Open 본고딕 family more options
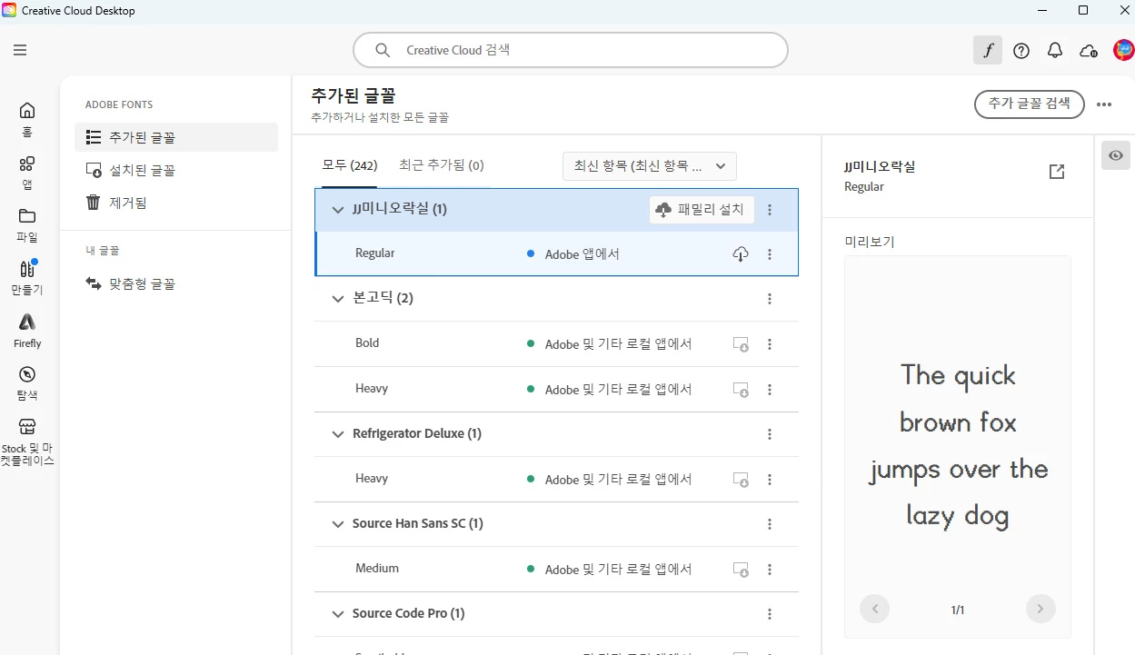This screenshot has width=1135, height=655. coord(770,299)
